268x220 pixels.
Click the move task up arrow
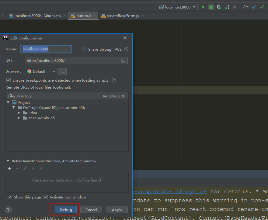pyautogui.click(x=33, y=168)
